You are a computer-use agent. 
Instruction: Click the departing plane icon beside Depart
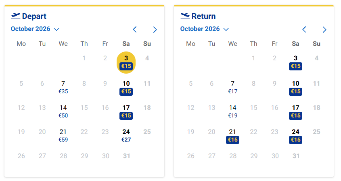(16, 16)
